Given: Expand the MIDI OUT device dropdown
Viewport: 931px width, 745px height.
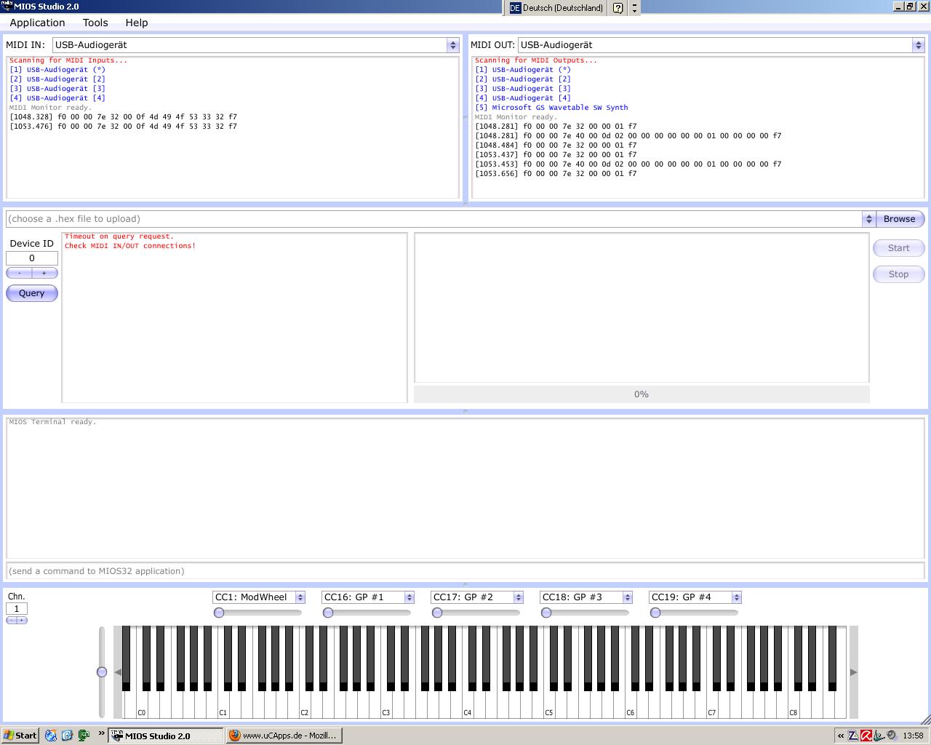Looking at the screenshot, I should click(918, 45).
